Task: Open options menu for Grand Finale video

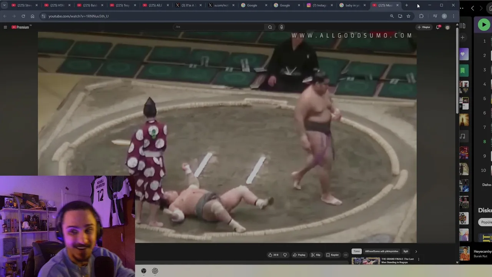Action: pos(419,259)
